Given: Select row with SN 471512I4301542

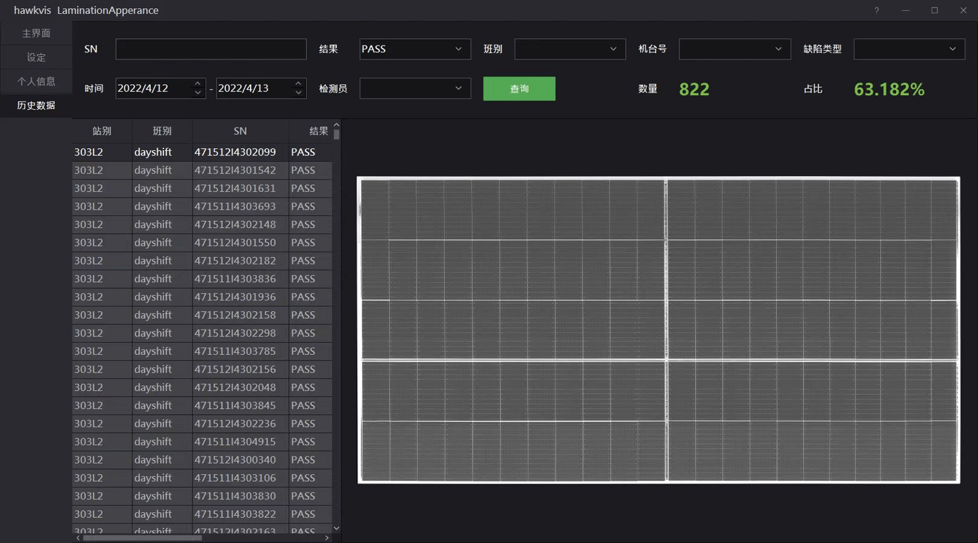Looking at the screenshot, I should (202, 170).
